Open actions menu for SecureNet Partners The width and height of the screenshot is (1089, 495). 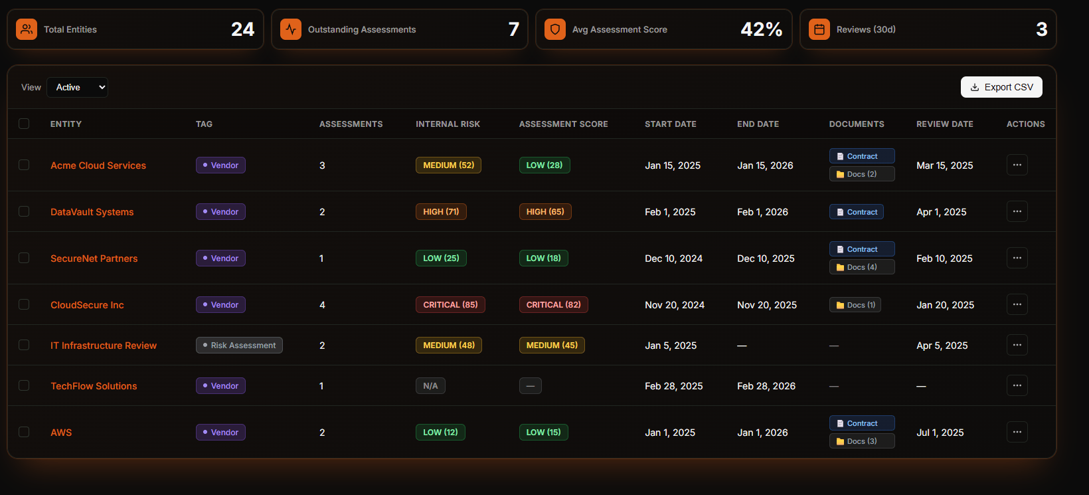(x=1017, y=258)
